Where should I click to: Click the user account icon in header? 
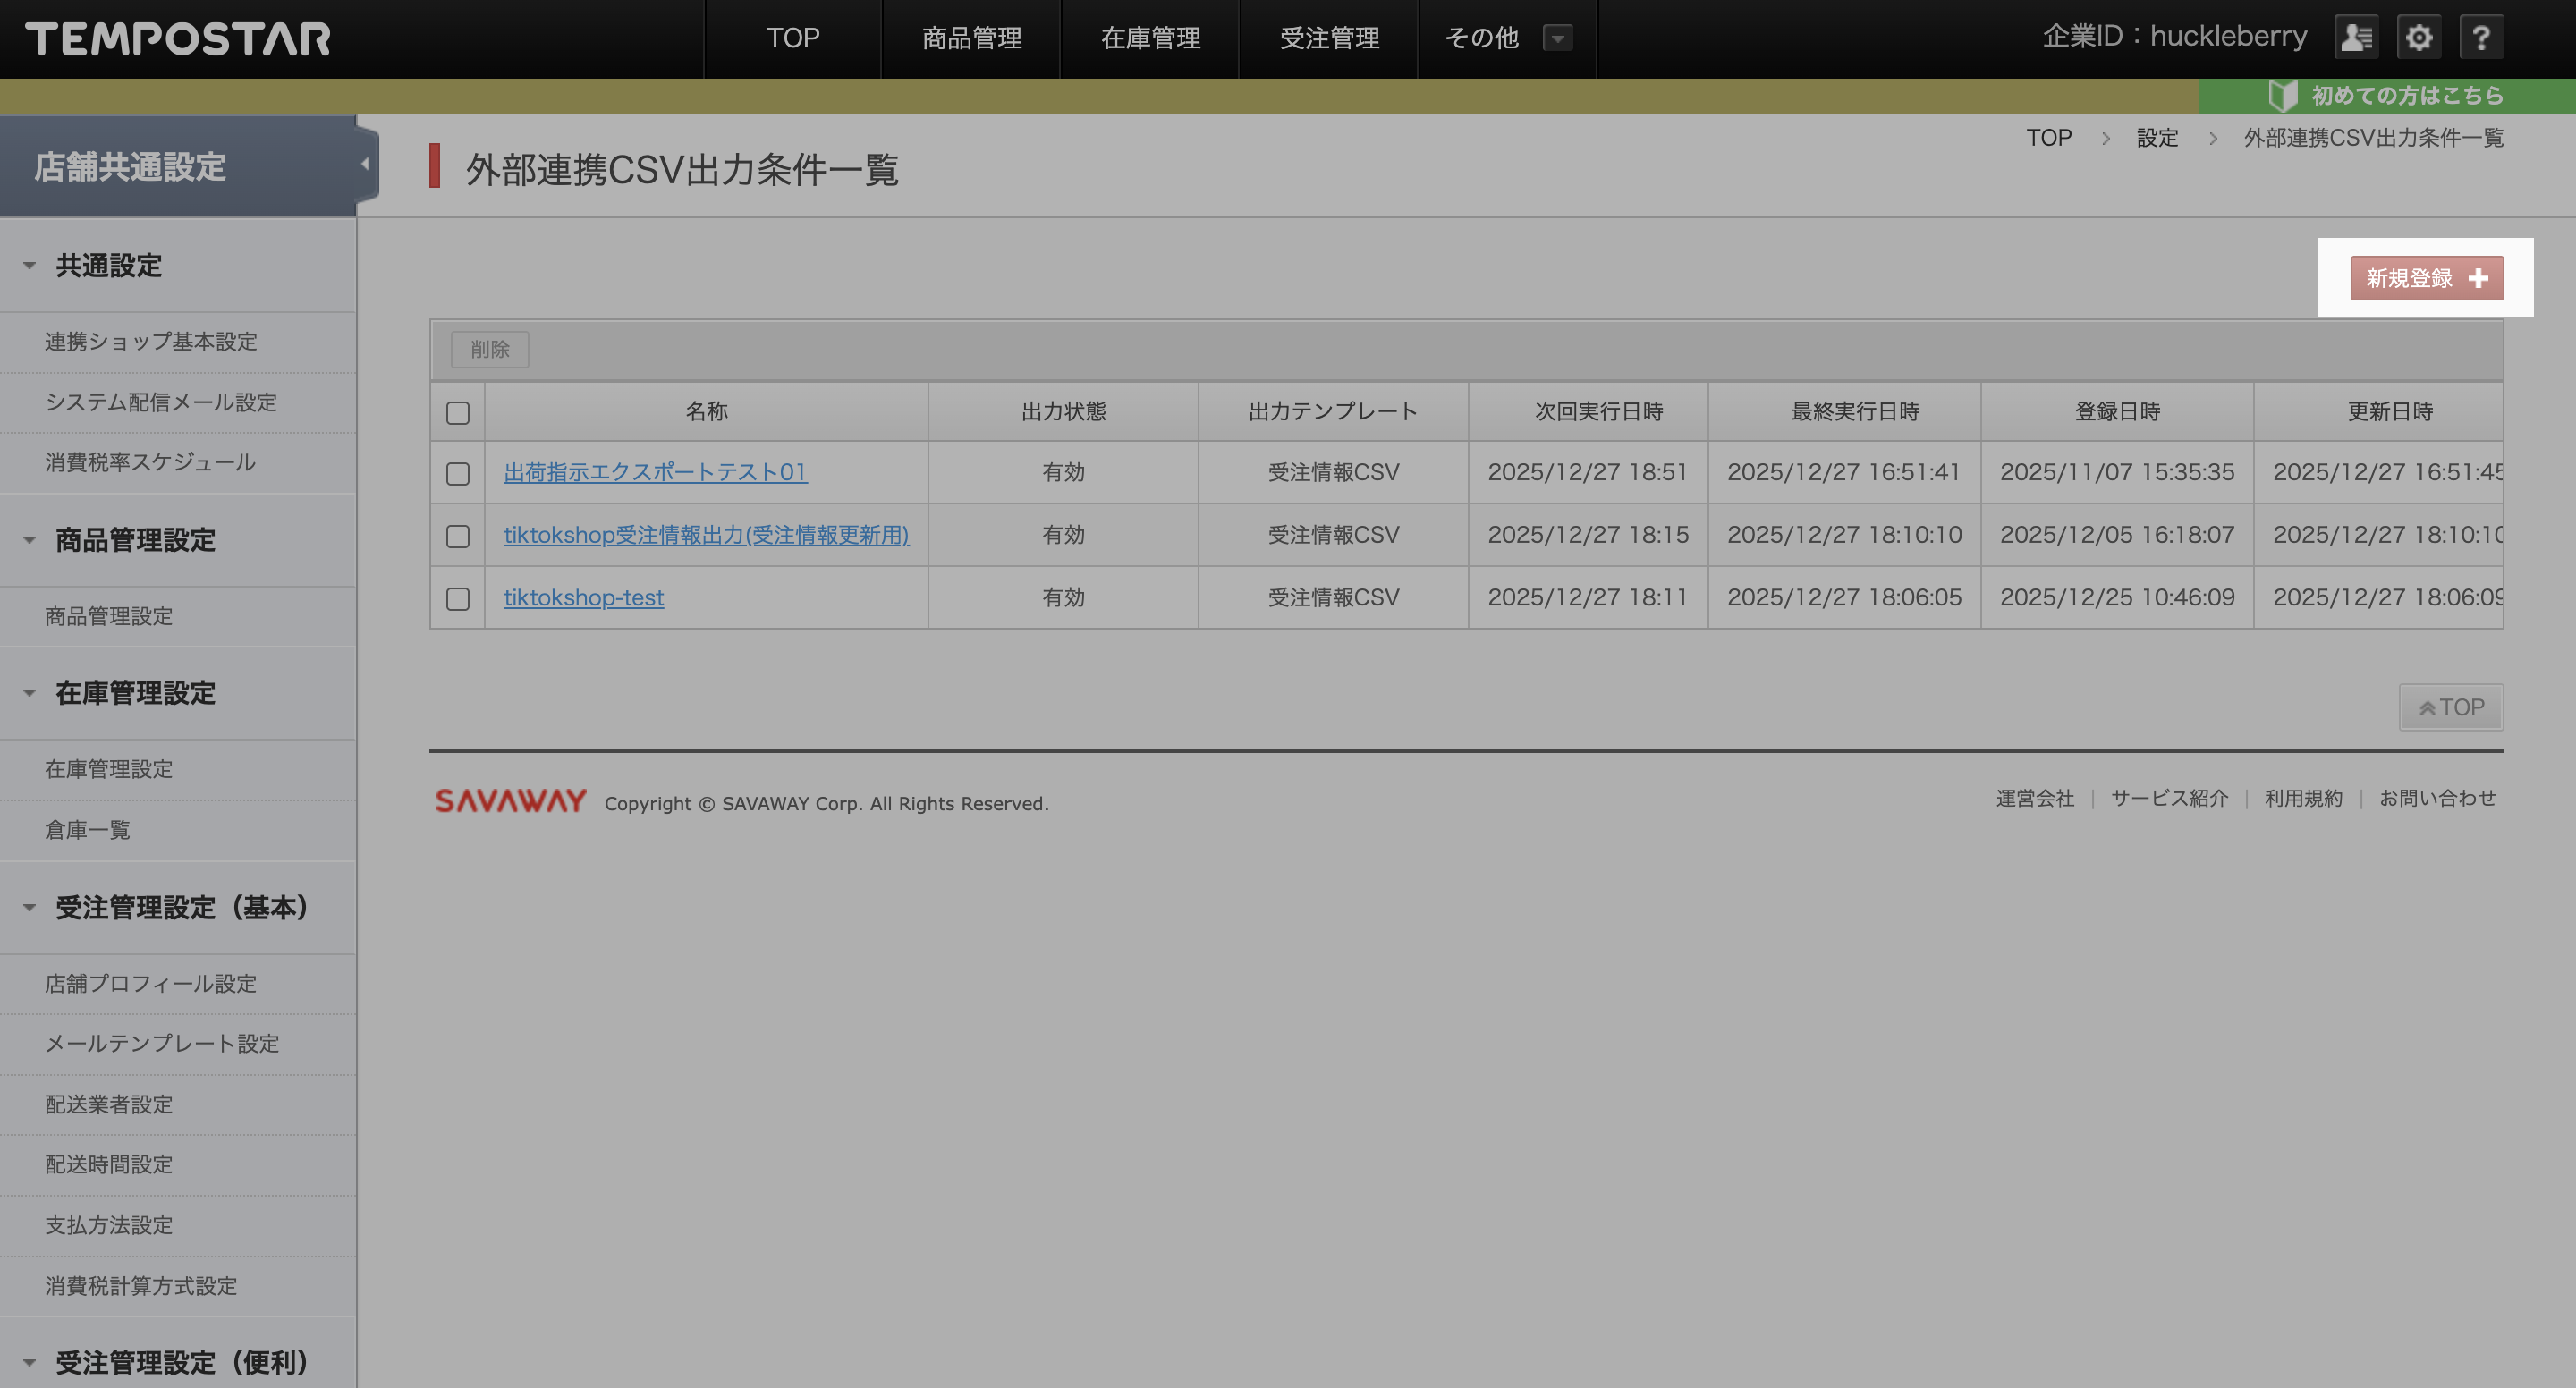[x=2356, y=38]
